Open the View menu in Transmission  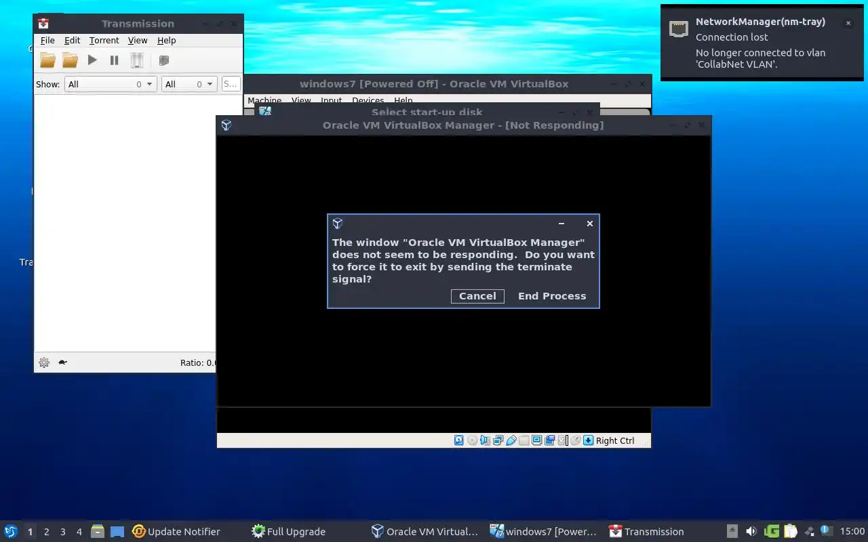(x=138, y=41)
